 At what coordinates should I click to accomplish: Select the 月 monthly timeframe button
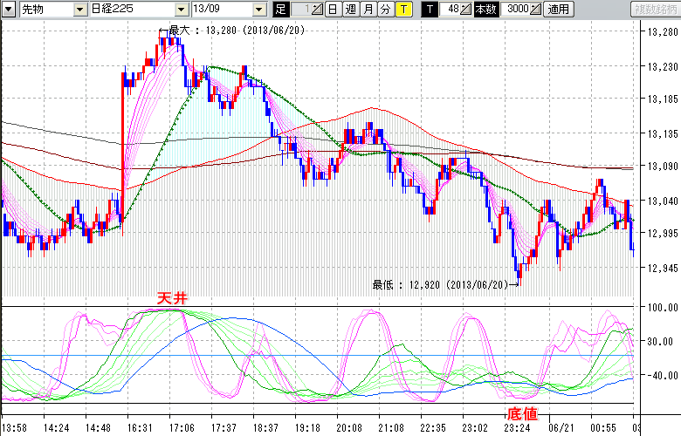368,10
